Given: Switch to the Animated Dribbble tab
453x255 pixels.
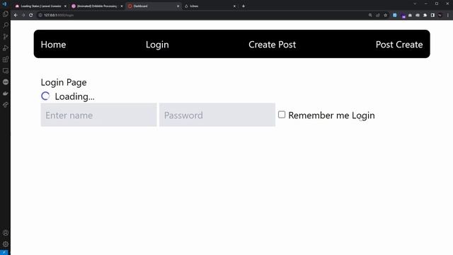Looking at the screenshot, I should click(97, 6).
